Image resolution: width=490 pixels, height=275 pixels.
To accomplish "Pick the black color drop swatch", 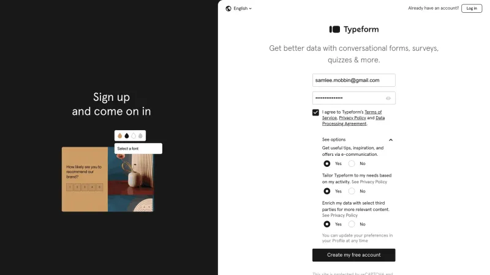I will 127,136.
